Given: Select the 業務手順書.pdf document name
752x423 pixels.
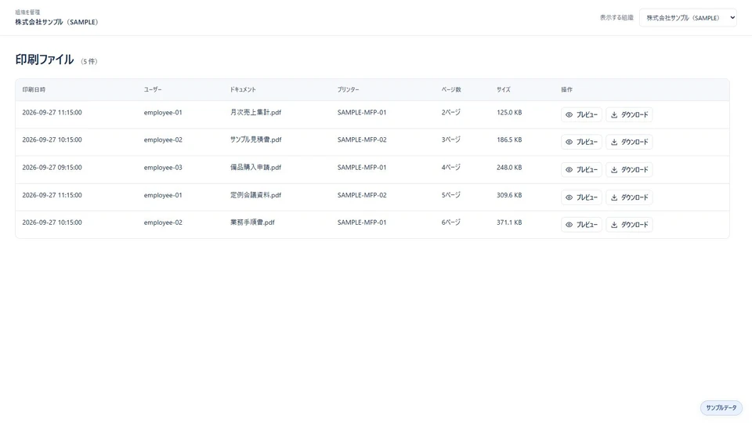Looking at the screenshot, I should [x=252, y=222].
